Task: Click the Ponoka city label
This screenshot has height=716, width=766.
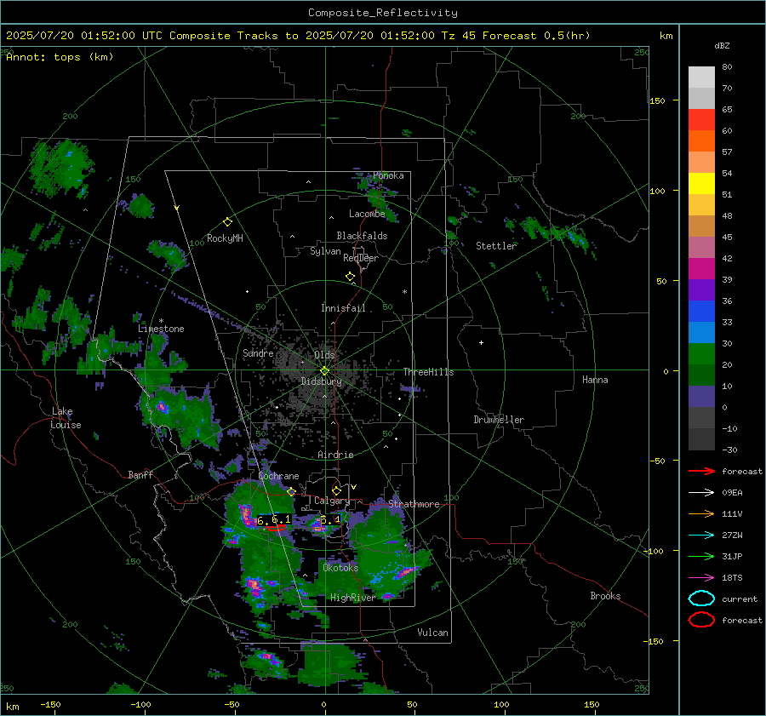Action: (388, 175)
